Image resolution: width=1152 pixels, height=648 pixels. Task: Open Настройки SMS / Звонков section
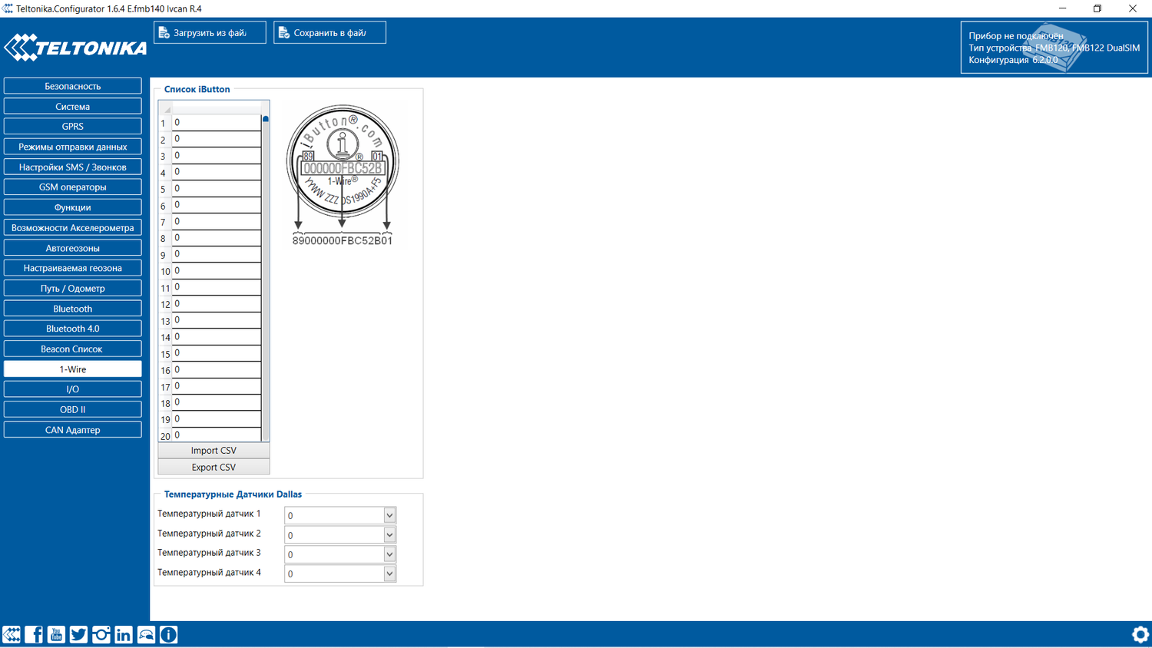73,167
